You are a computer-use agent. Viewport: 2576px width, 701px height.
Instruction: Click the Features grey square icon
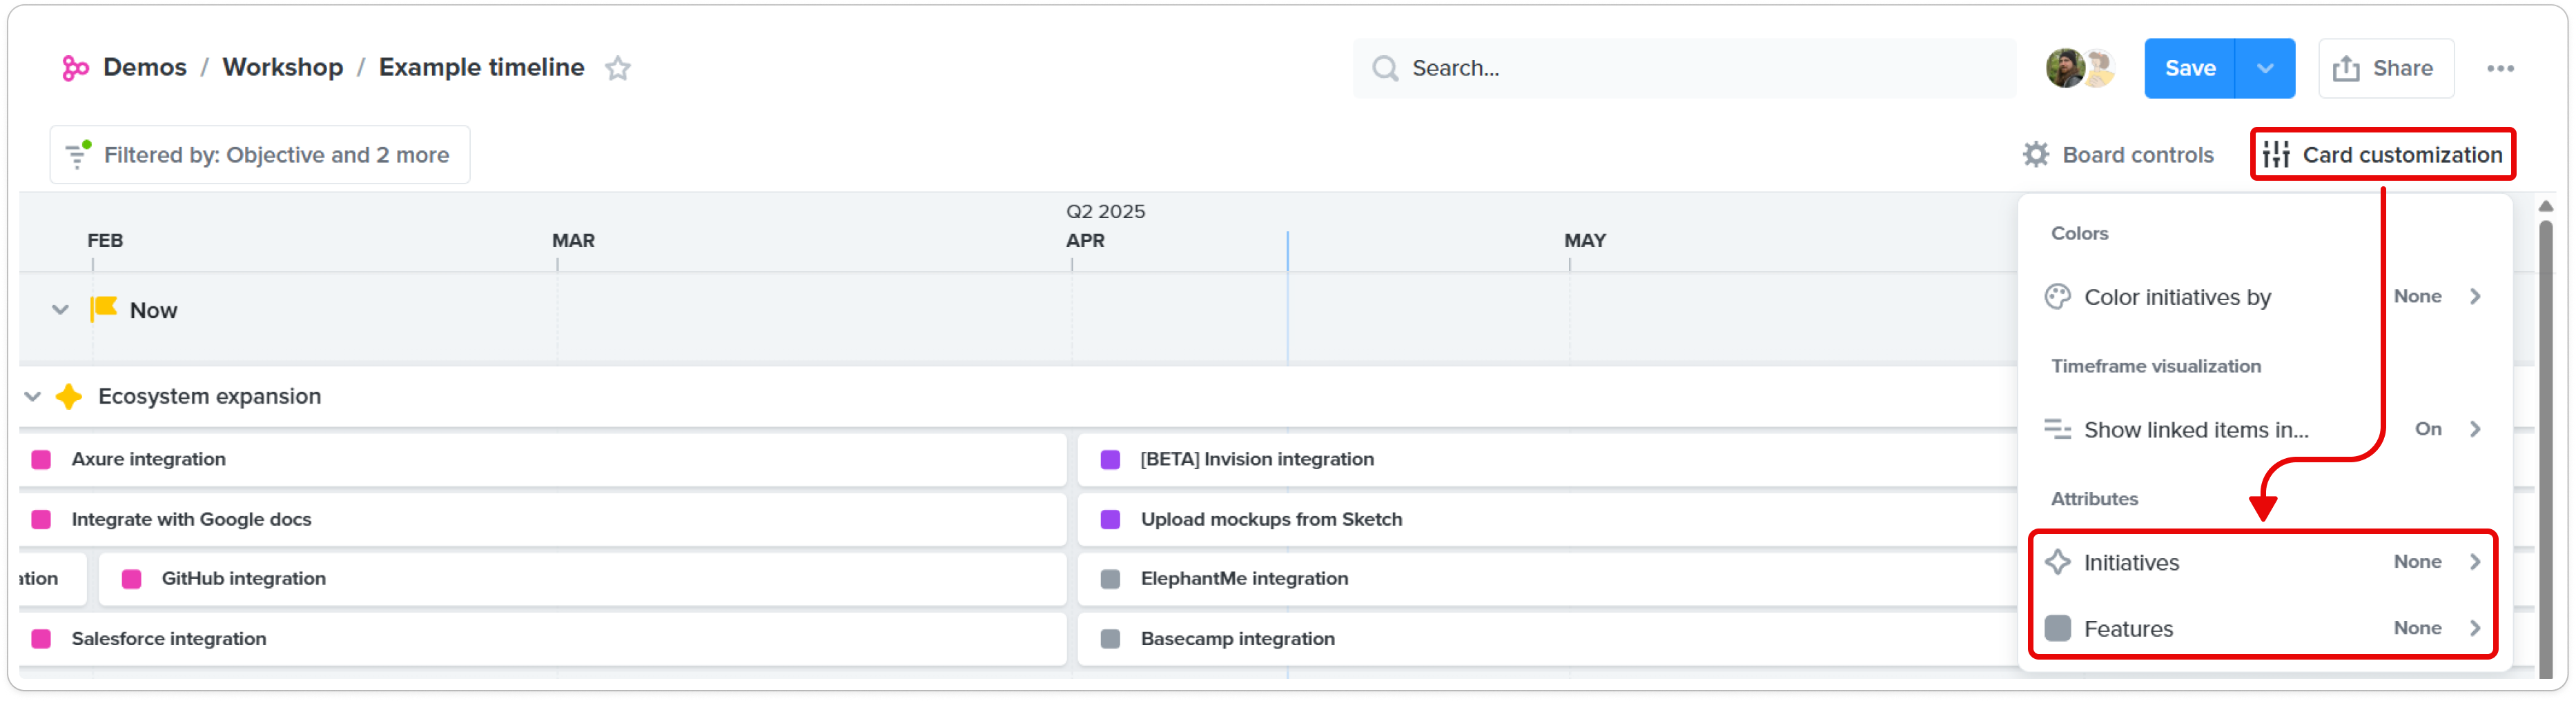[x=2057, y=628]
